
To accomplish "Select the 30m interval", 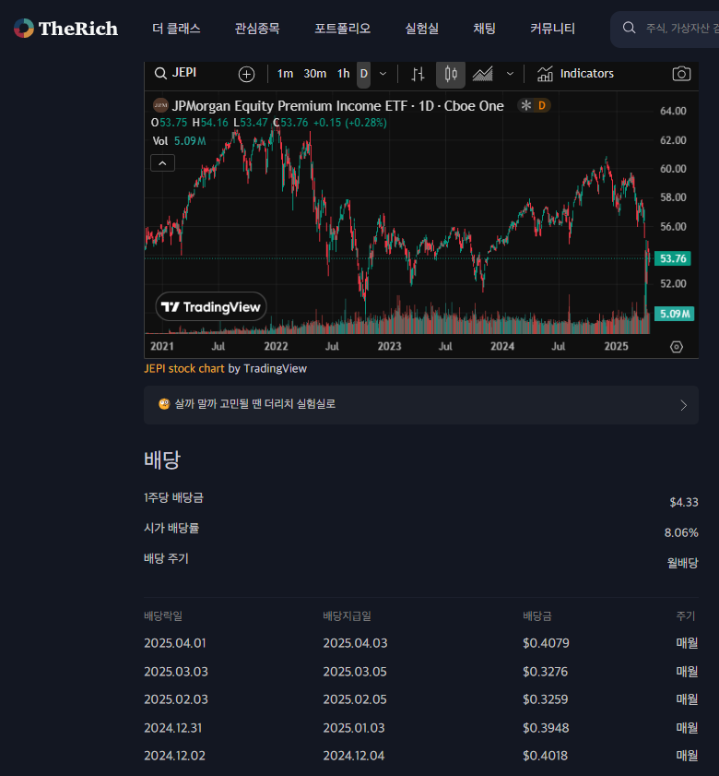I will tap(315, 74).
